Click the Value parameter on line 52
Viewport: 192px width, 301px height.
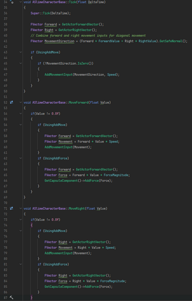click(105, 102)
